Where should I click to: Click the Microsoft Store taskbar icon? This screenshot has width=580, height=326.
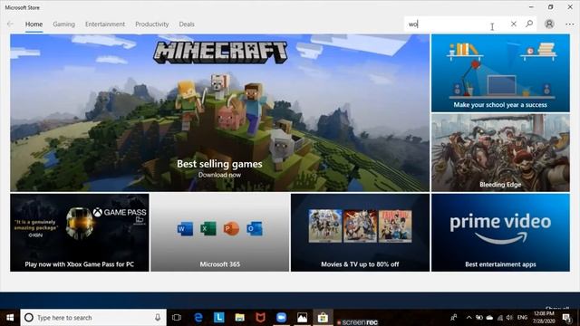[323, 318]
